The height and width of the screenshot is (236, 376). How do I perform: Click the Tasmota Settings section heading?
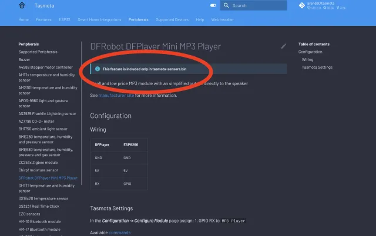tap(112, 208)
